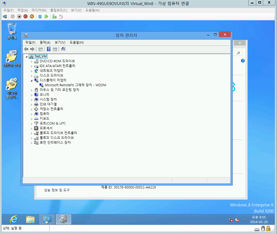This screenshot has width=277, height=234.
Task: Close the background System window
Action: [240, 43]
